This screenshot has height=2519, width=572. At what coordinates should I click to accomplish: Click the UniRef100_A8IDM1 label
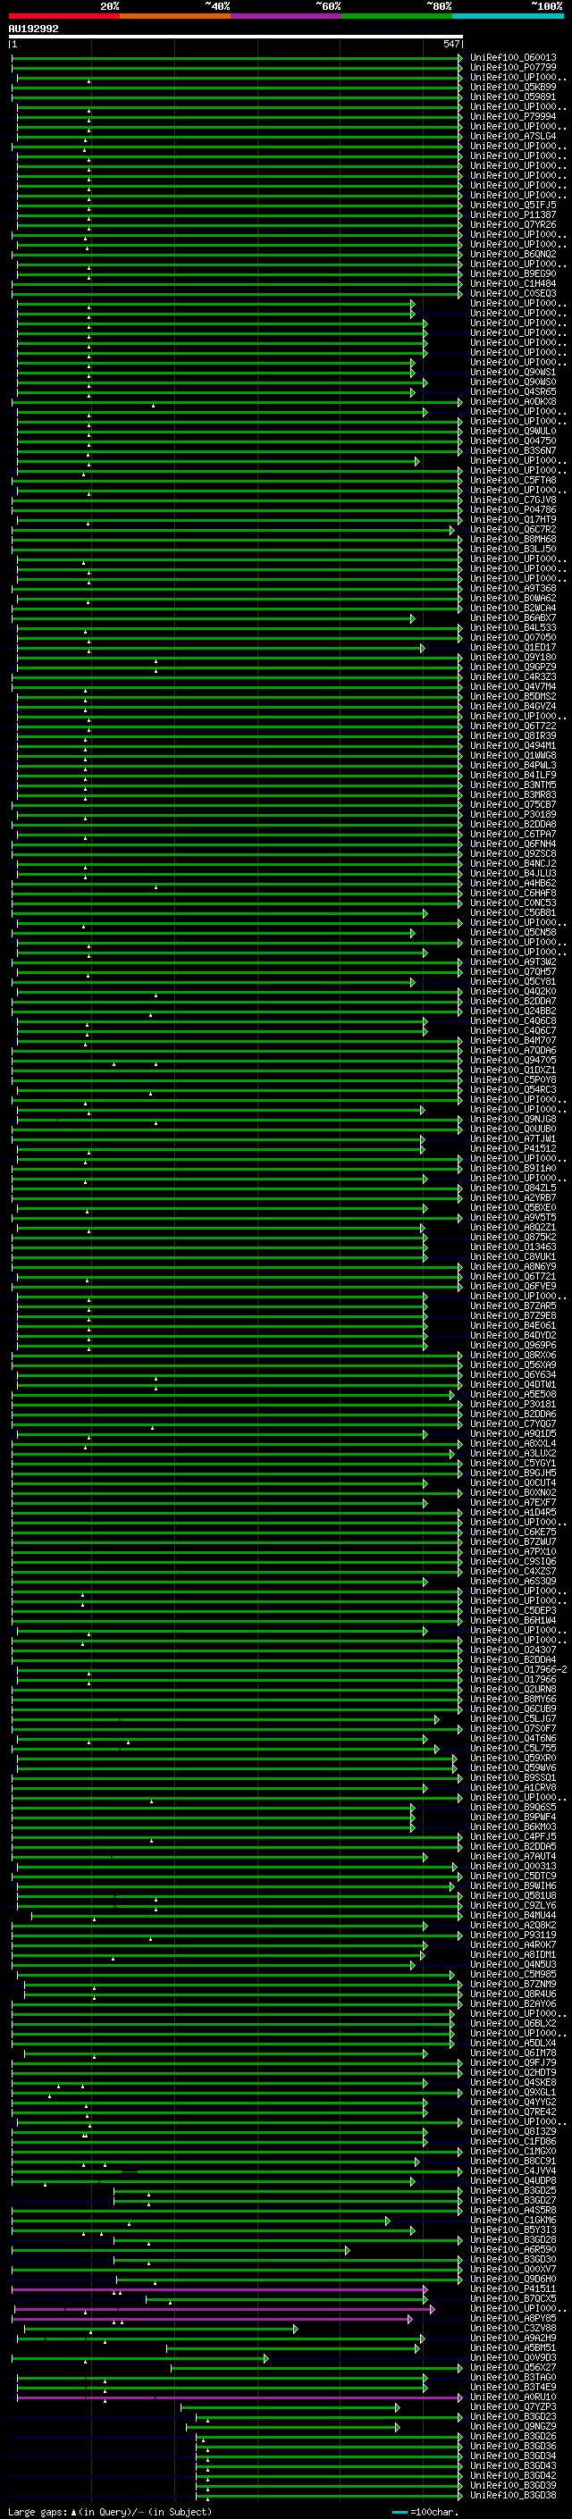point(513,1953)
